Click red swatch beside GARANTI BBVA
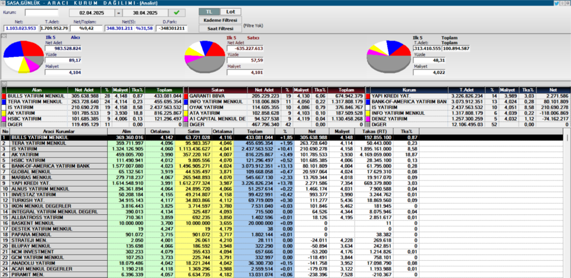Viewport: 571px width, 278px height. (186, 96)
